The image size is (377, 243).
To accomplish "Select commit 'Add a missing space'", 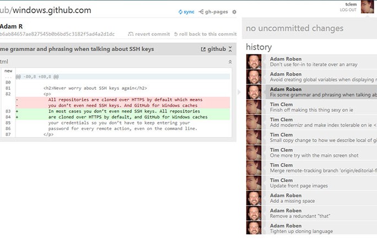I will coord(311,198).
